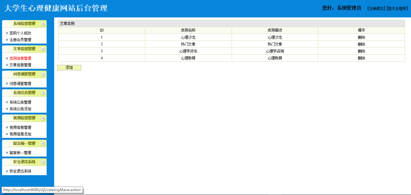411x195 pixels.
Task: Click the 问卷调查管理 section header title
Action: point(24,74)
